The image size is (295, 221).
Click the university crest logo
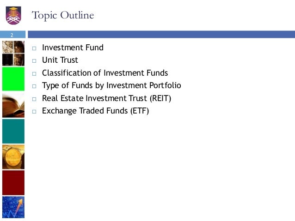click(13, 15)
